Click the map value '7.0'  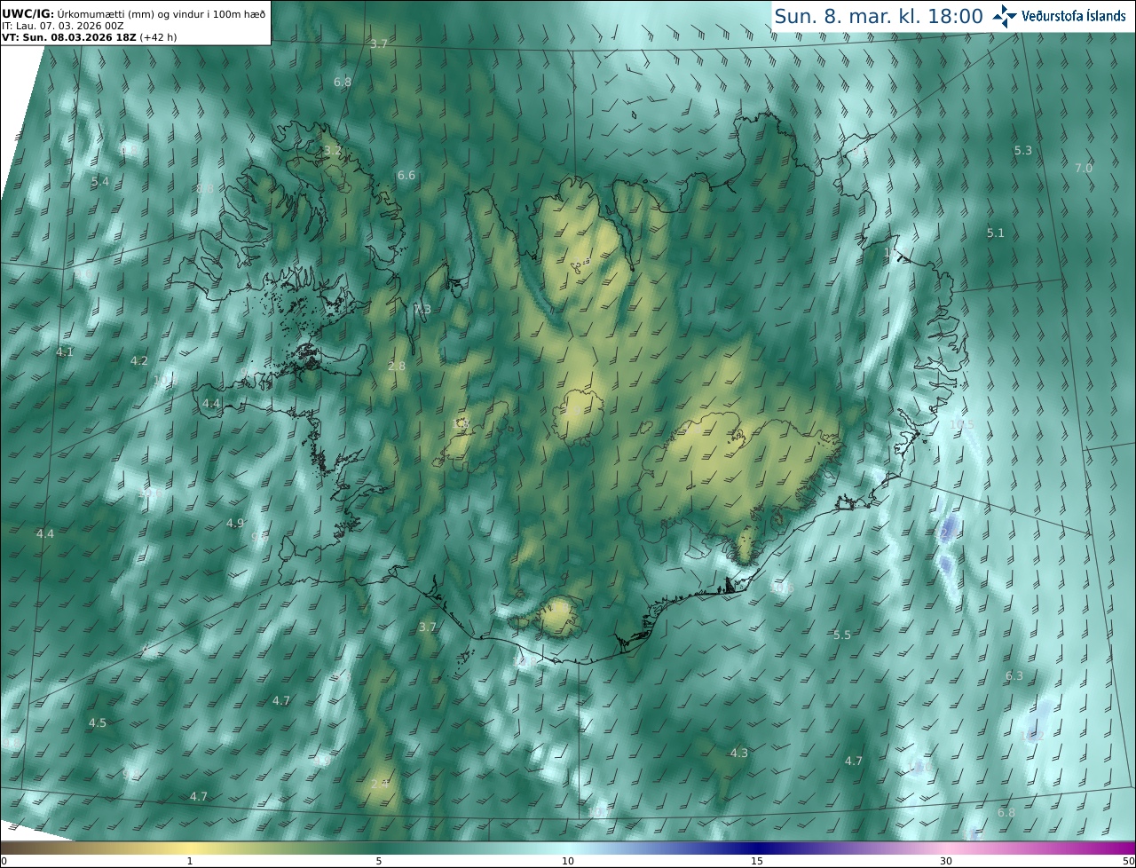pyautogui.click(x=1084, y=169)
